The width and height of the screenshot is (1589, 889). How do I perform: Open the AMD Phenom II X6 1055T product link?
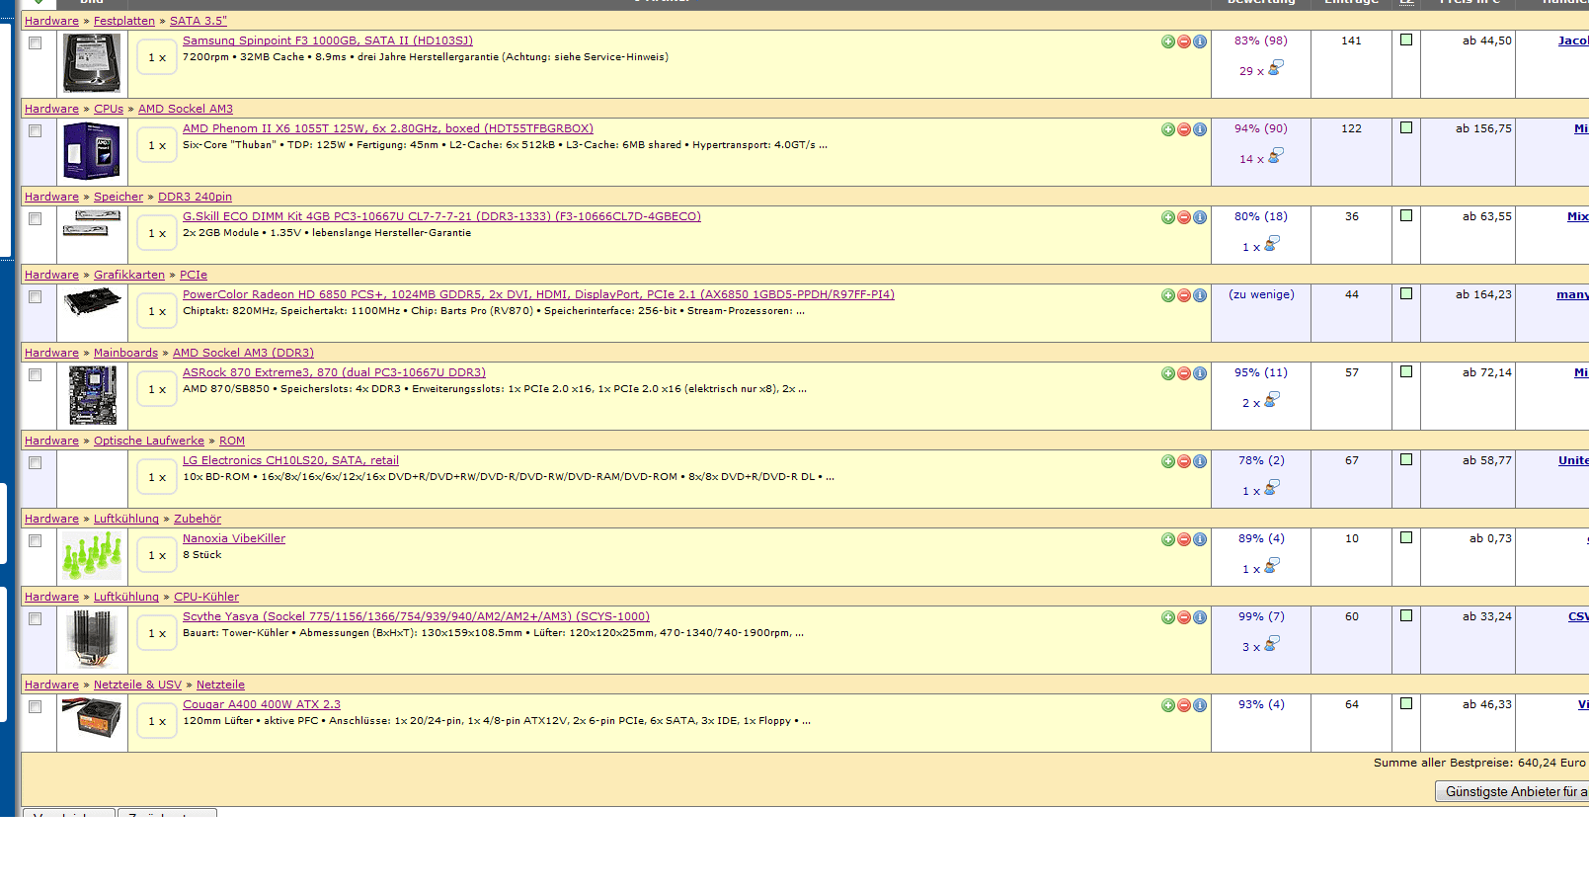[388, 129]
